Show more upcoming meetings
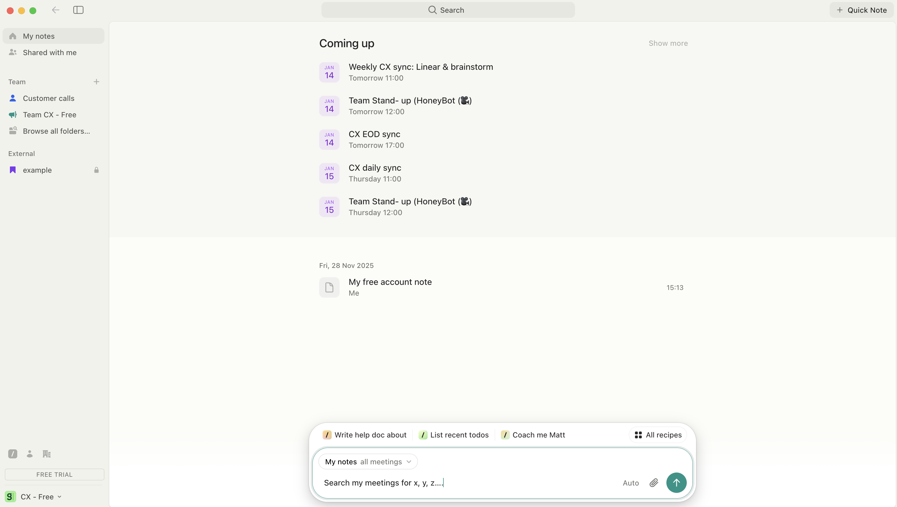The image size is (897, 507). point(668,43)
